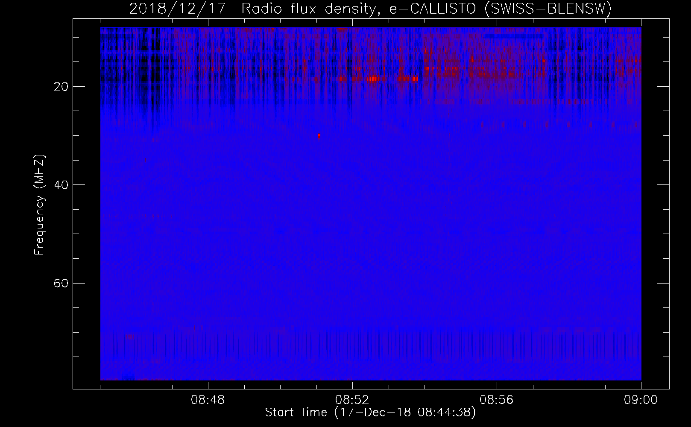691x427 pixels.
Task: Click the 08:52 time tick label
Action: [352, 400]
